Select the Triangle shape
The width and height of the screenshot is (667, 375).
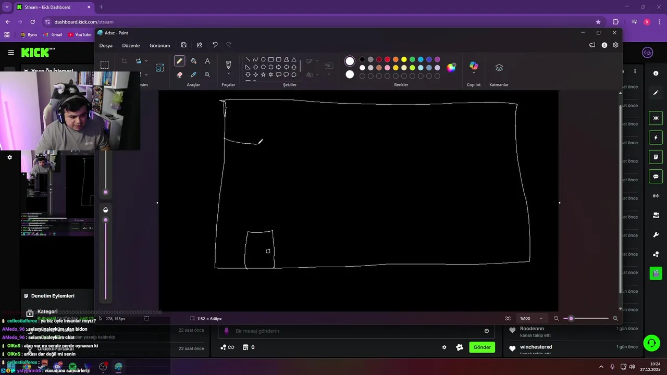click(x=294, y=59)
